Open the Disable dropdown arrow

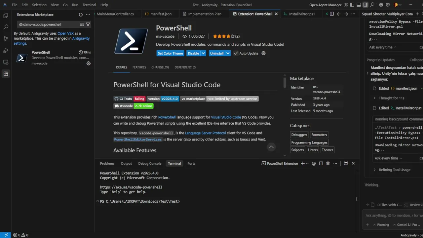point(204,53)
